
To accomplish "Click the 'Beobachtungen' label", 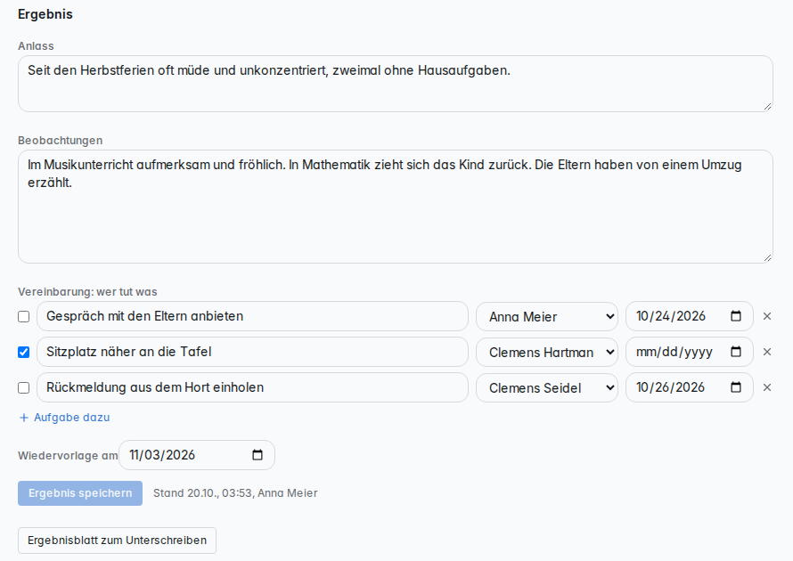I will pos(61,141).
